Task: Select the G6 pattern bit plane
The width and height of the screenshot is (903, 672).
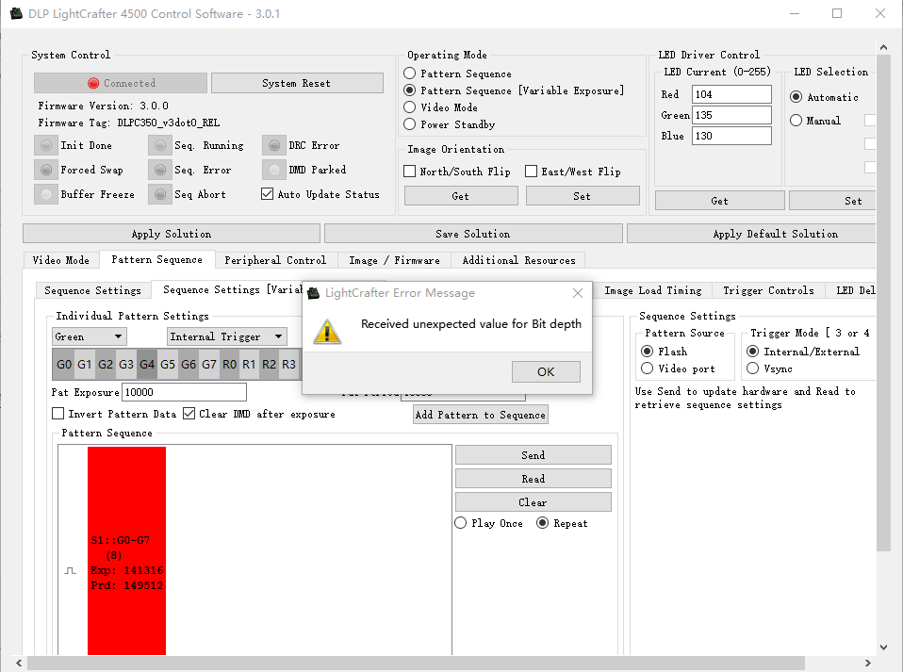Action: point(189,365)
